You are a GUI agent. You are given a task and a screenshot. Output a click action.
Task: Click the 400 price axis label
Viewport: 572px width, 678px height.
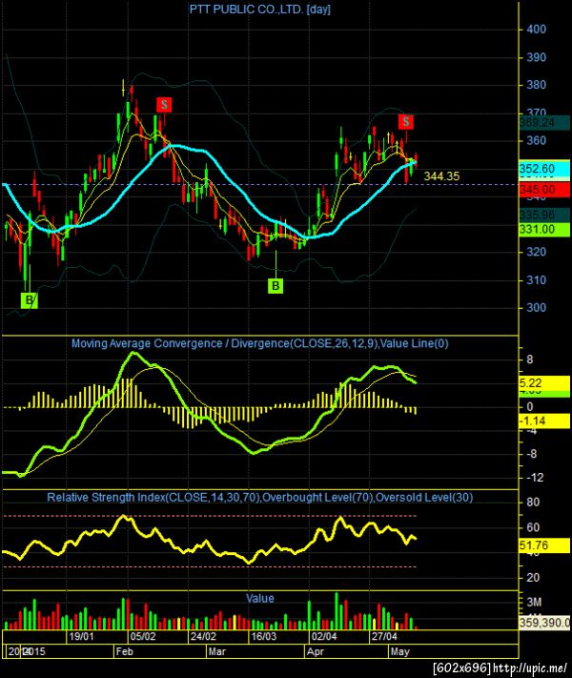[536, 30]
